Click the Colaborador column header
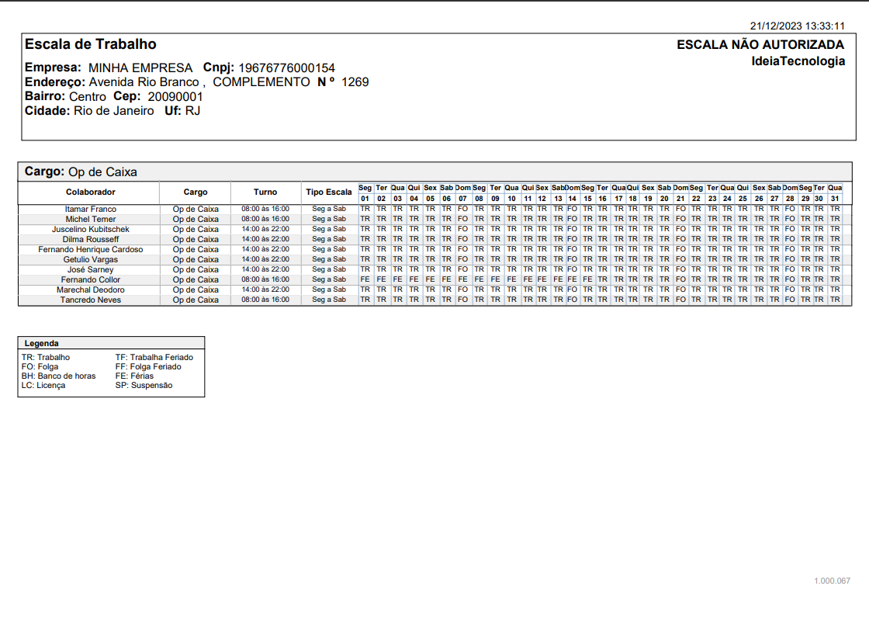This screenshot has height=617, width=869. point(90,192)
